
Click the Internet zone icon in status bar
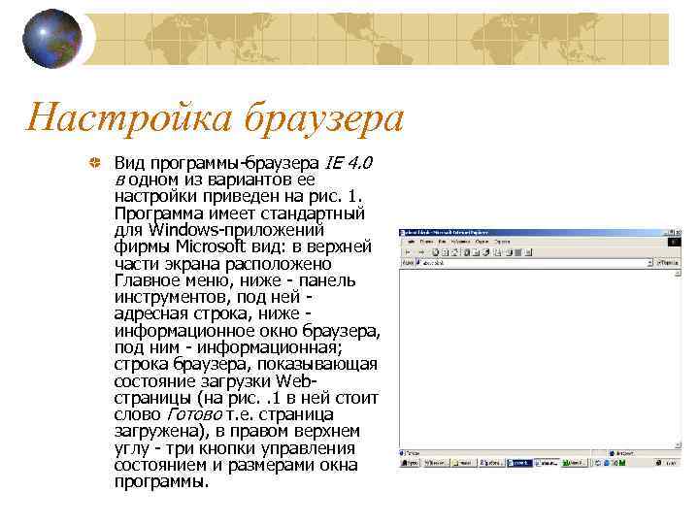[612, 453]
